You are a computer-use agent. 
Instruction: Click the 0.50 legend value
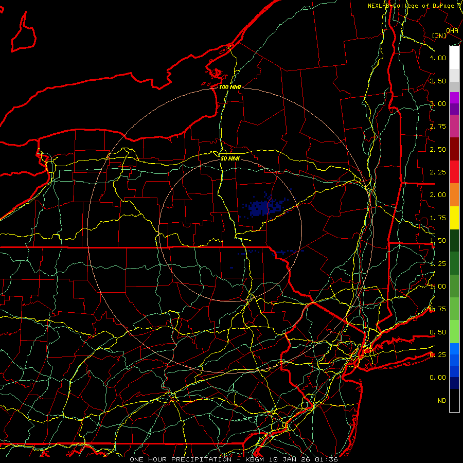[x=438, y=332]
